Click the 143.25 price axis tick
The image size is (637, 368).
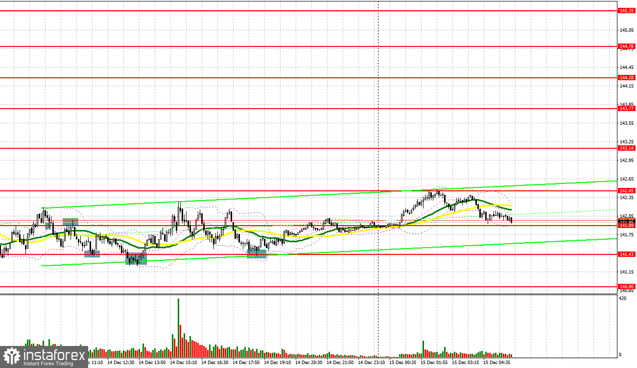coord(626,142)
